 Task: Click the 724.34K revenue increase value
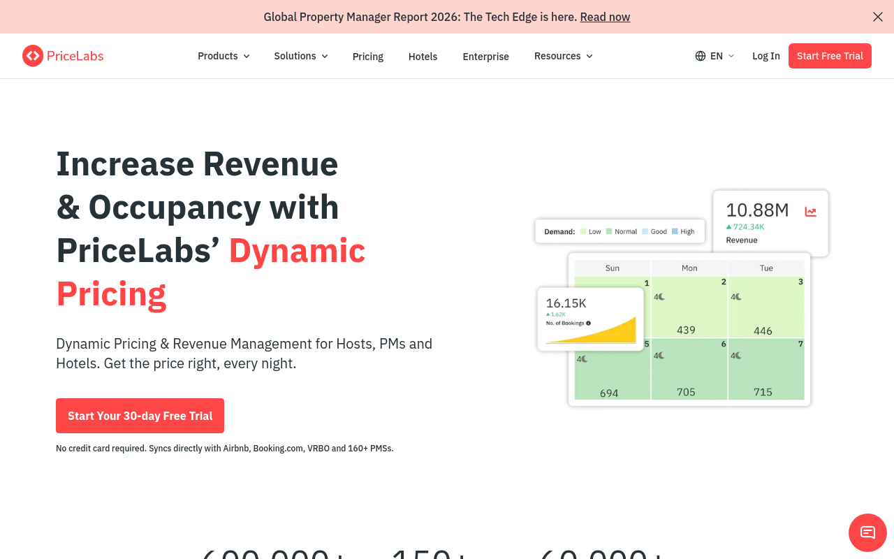click(749, 227)
